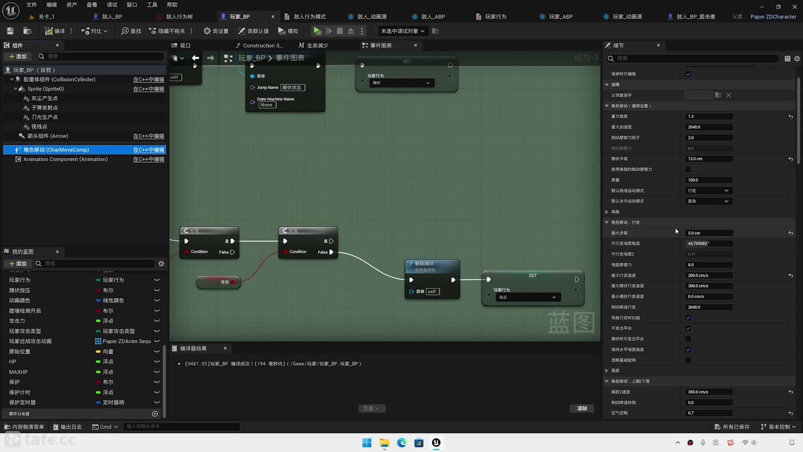Reset 重力标度 to default value
Image resolution: width=803 pixels, height=452 pixels.
[x=790, y=116]
